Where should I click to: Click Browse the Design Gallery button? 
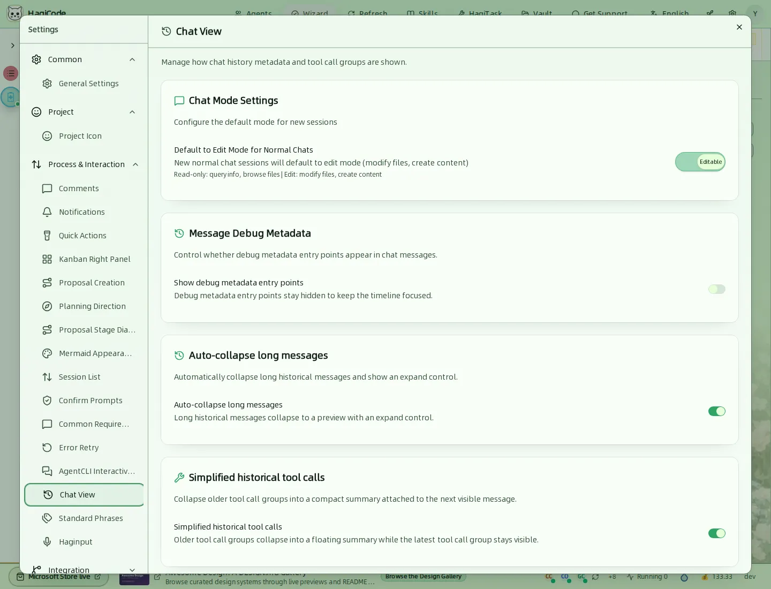[x=424, y=577]
